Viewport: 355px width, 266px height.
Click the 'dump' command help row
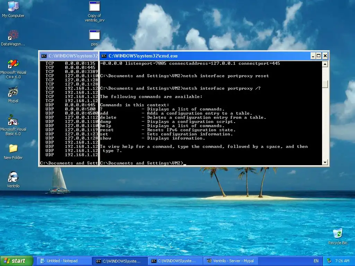point(168,122)
